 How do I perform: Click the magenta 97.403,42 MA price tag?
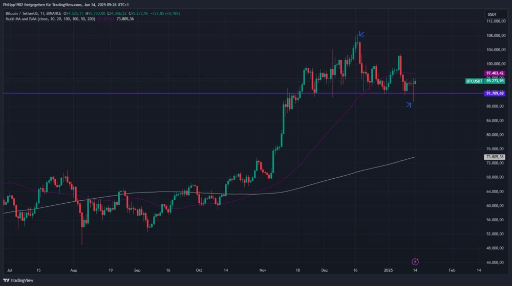tap(495, 74)
